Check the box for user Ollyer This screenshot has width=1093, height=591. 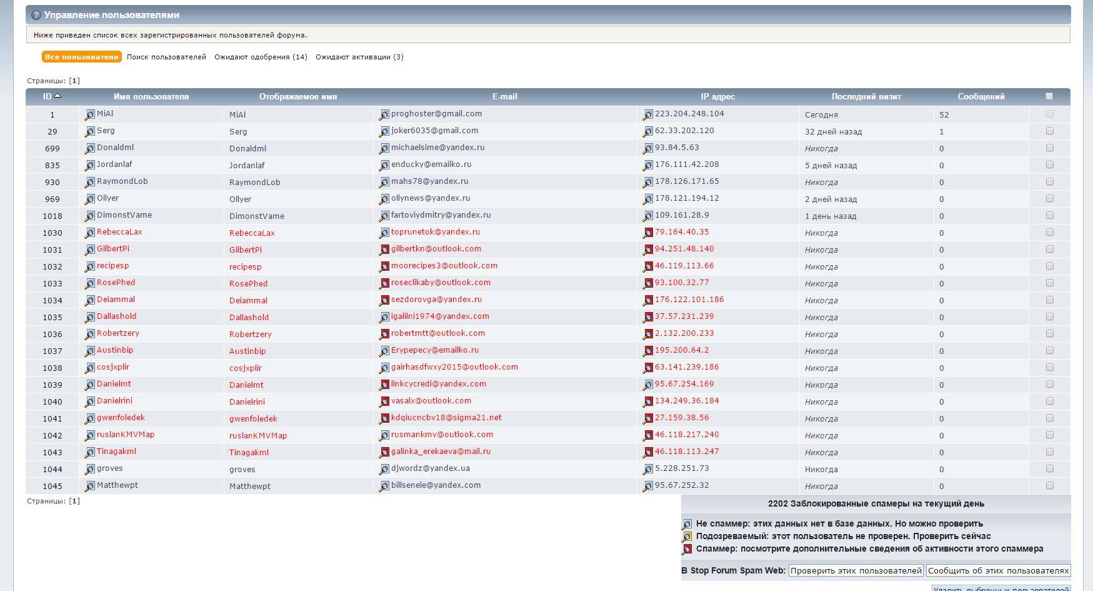(1049, 198)
